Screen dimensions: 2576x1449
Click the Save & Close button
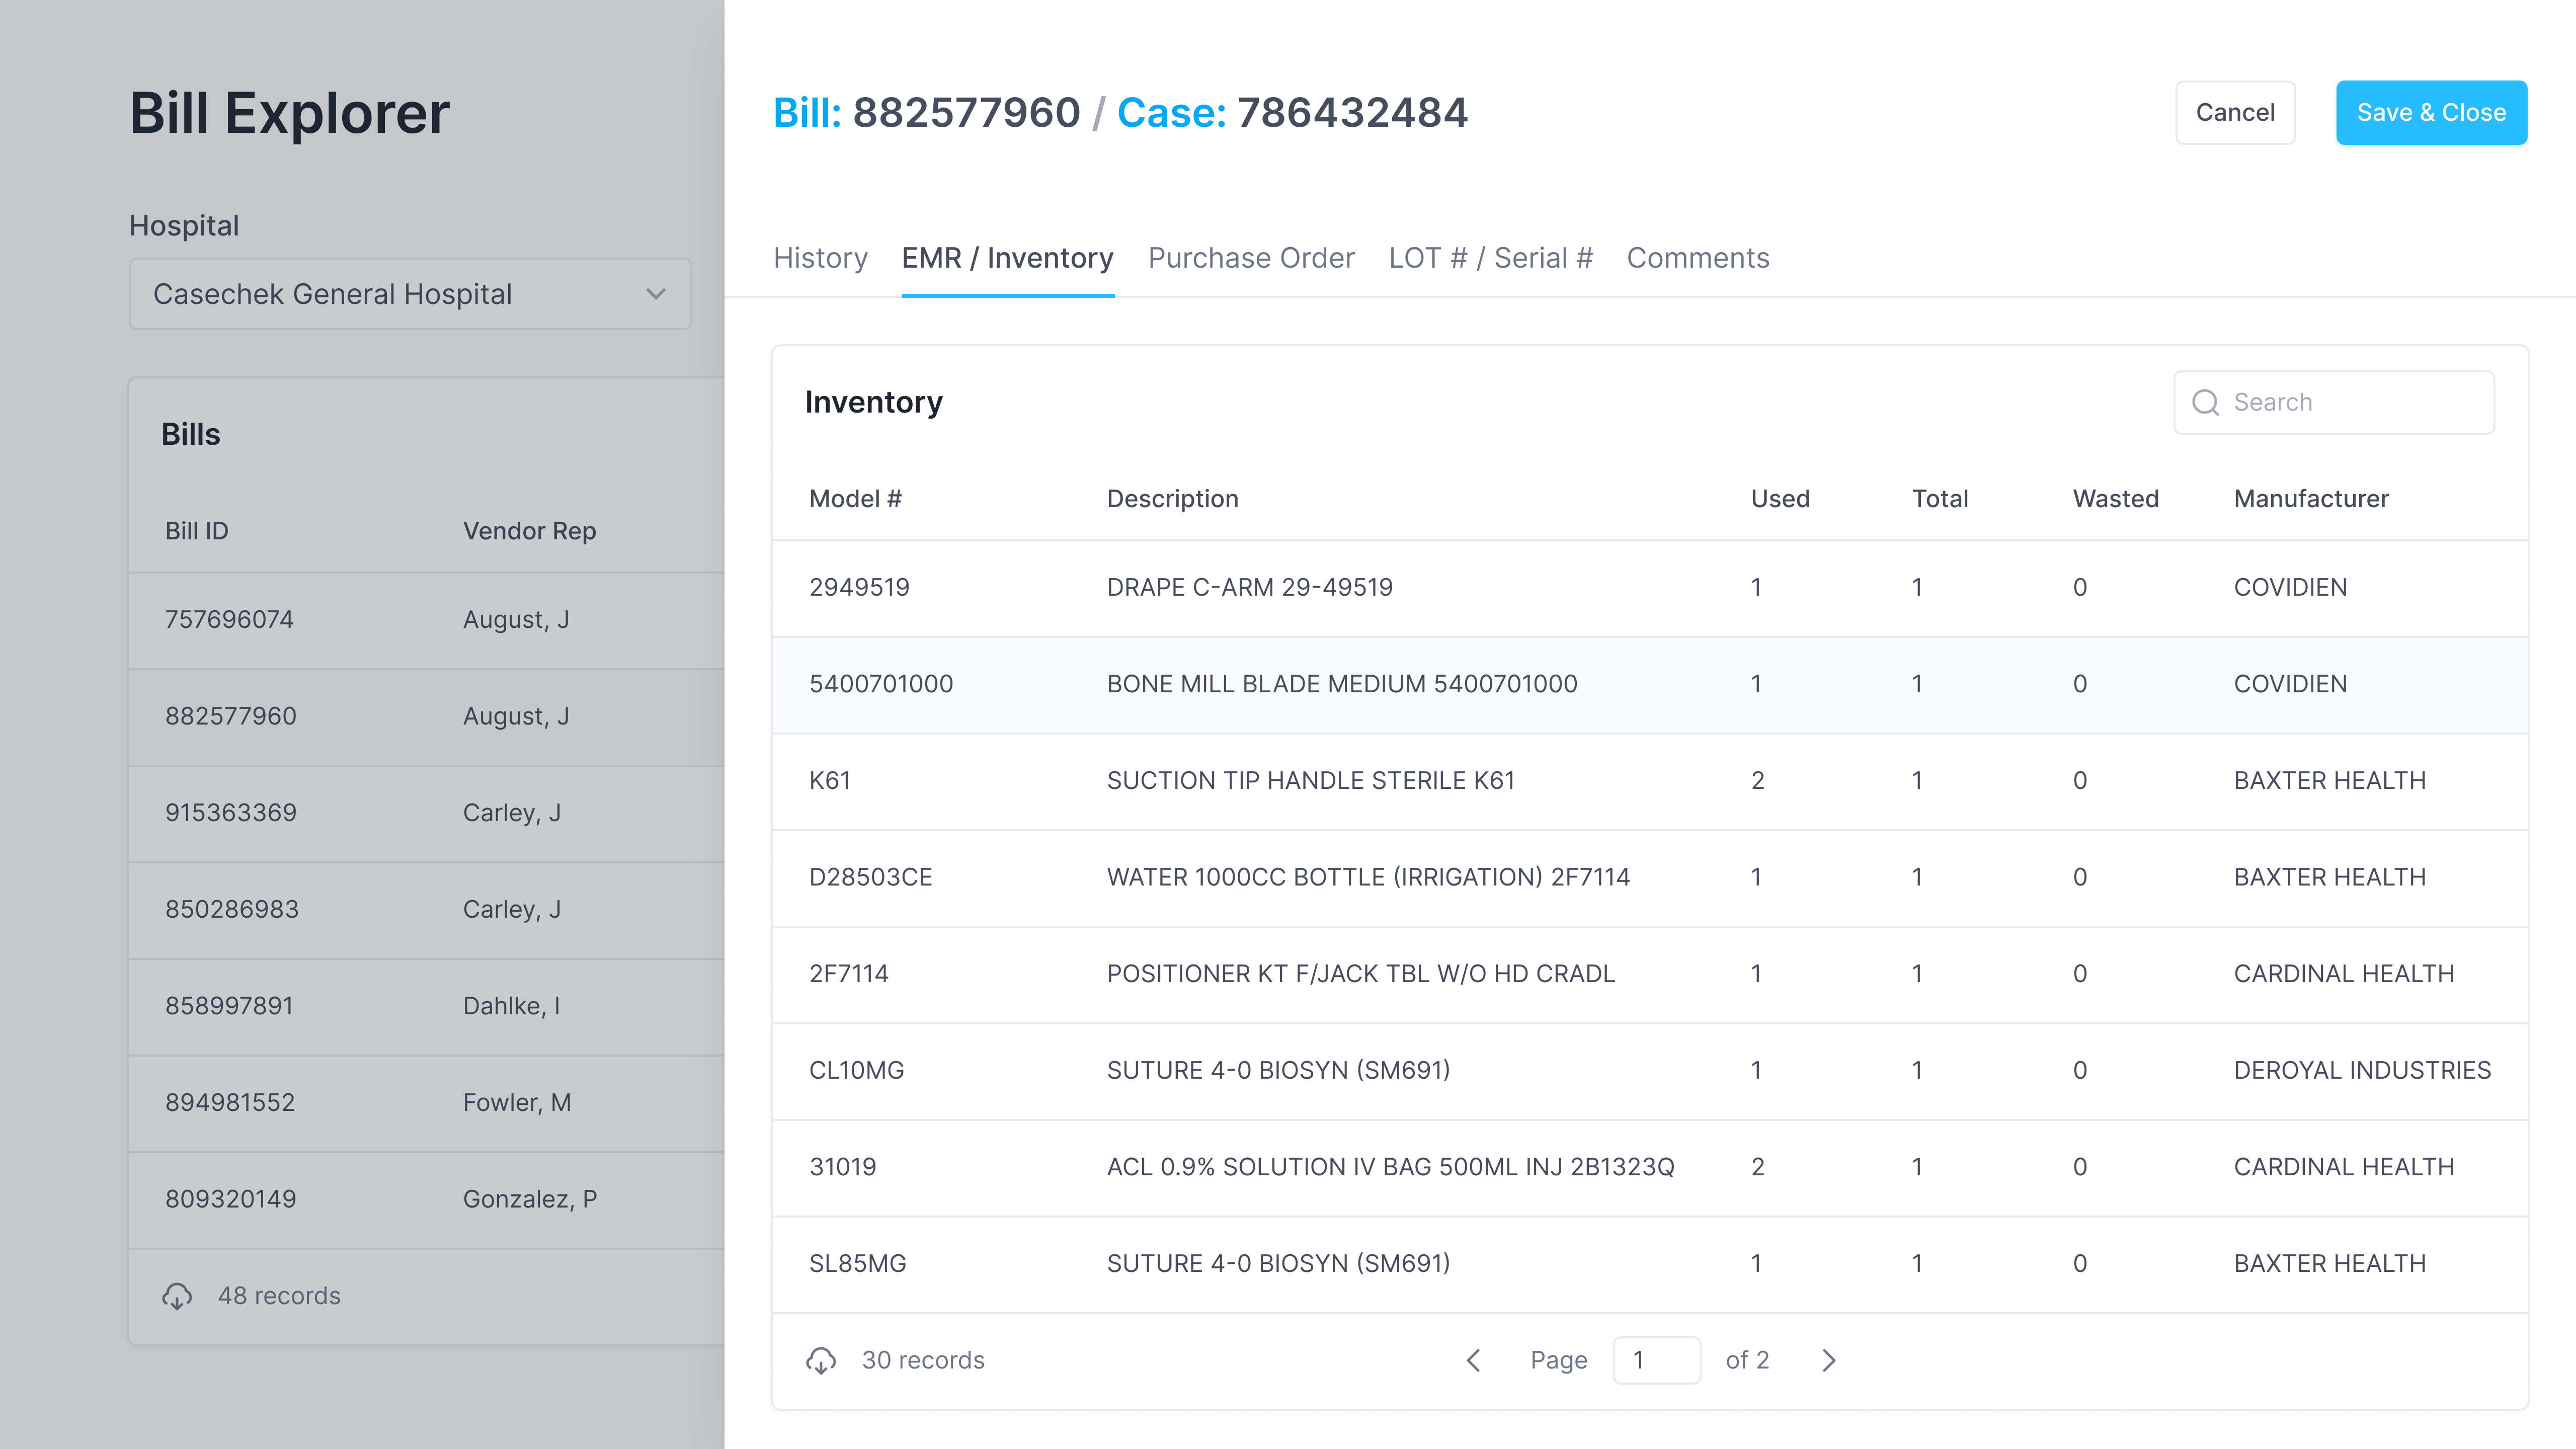click(2431, 112)
